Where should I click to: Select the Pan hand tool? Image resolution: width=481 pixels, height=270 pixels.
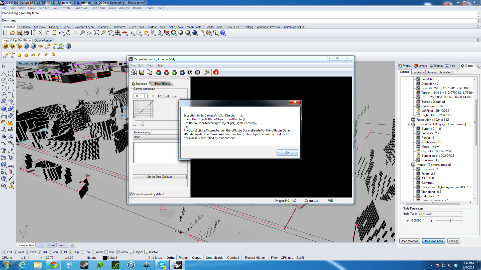tap(68, 33)
